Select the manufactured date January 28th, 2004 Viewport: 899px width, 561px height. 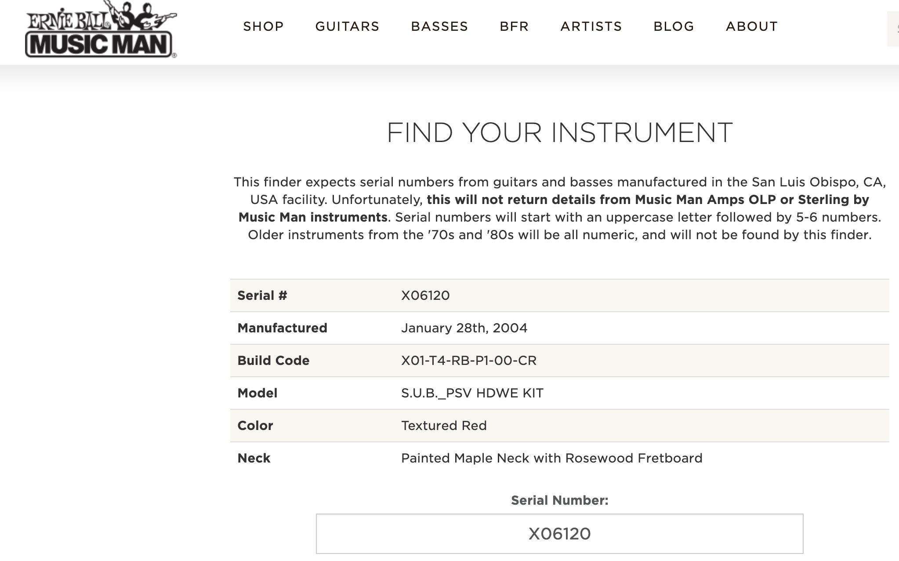pos(464,328)
